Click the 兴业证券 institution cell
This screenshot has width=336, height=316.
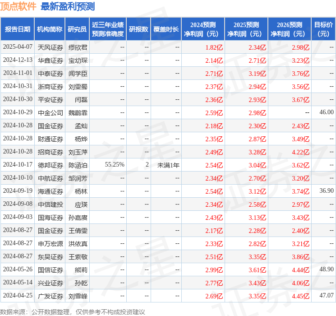pyautogui.click(x=51, y=283)
